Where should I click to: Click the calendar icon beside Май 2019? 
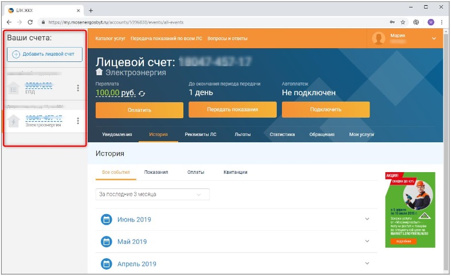pyautogui.click(x=106, y=242)
